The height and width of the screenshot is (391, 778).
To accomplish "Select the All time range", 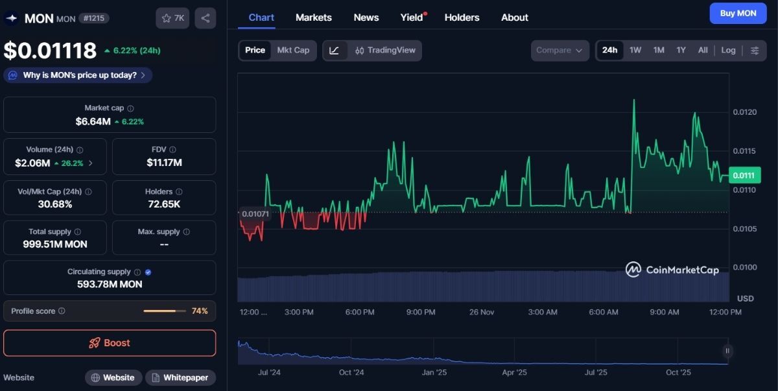I will tap(703, 51).
